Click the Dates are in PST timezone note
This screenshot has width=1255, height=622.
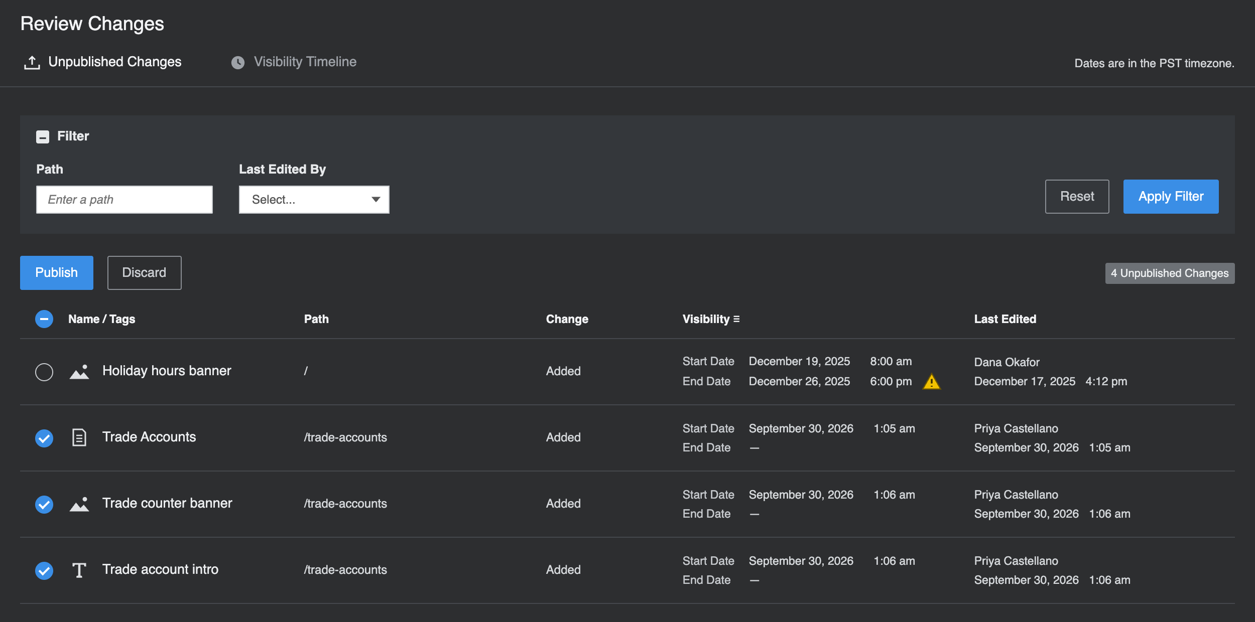1154,63
